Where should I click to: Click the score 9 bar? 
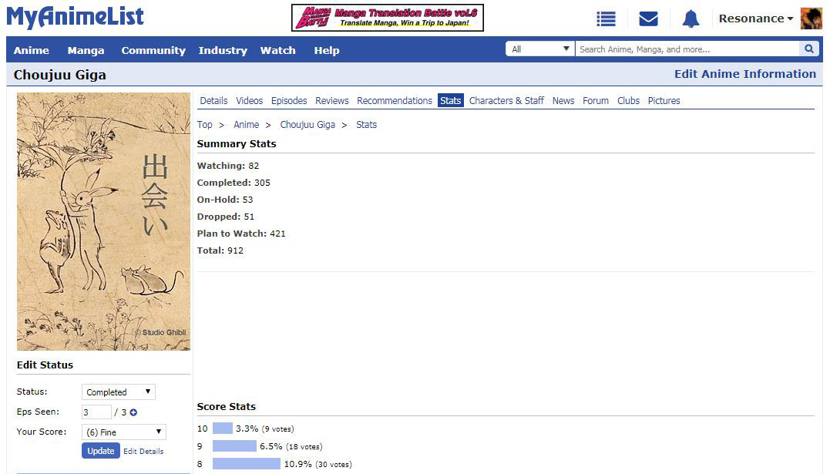[234, 446]
